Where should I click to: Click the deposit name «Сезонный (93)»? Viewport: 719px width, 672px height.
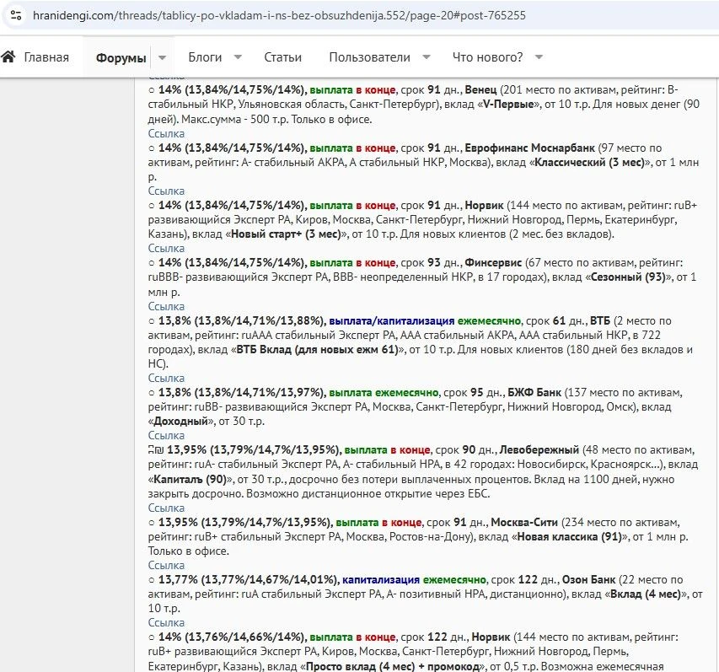[628, 277]
